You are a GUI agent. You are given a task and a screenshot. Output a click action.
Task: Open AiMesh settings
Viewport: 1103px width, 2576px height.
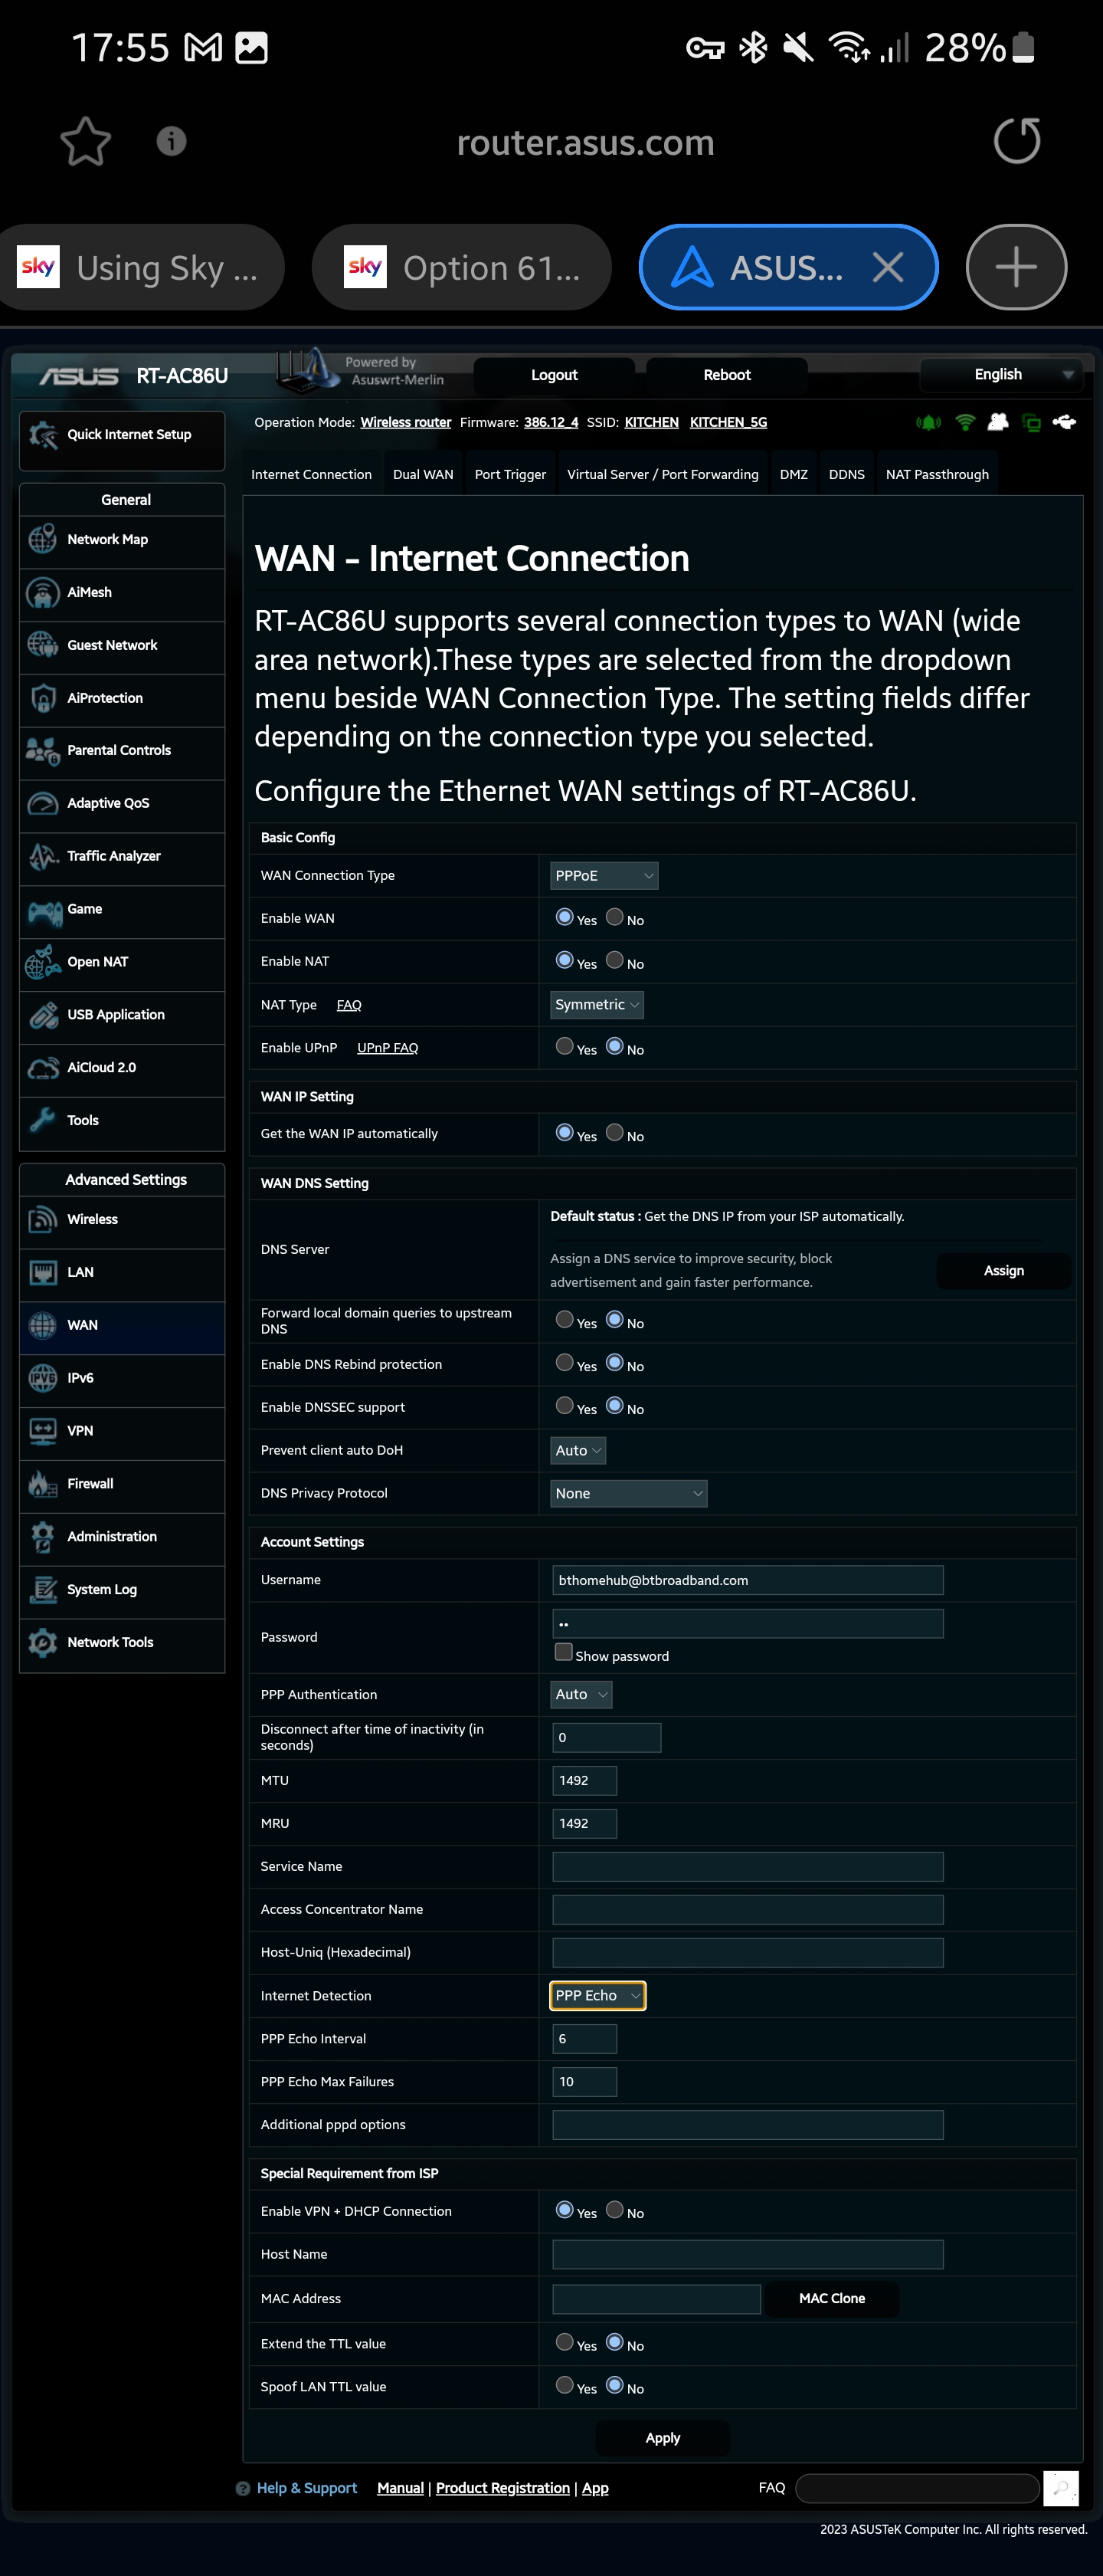[x=122, y=593]
